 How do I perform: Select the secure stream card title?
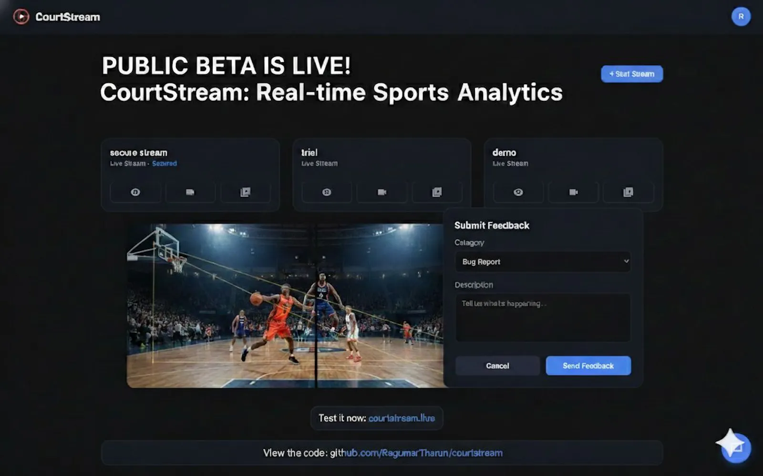point(139,153)
